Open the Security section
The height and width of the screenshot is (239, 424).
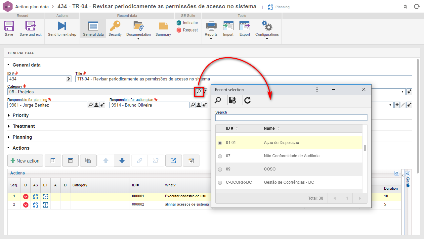(x=115, y=28)
